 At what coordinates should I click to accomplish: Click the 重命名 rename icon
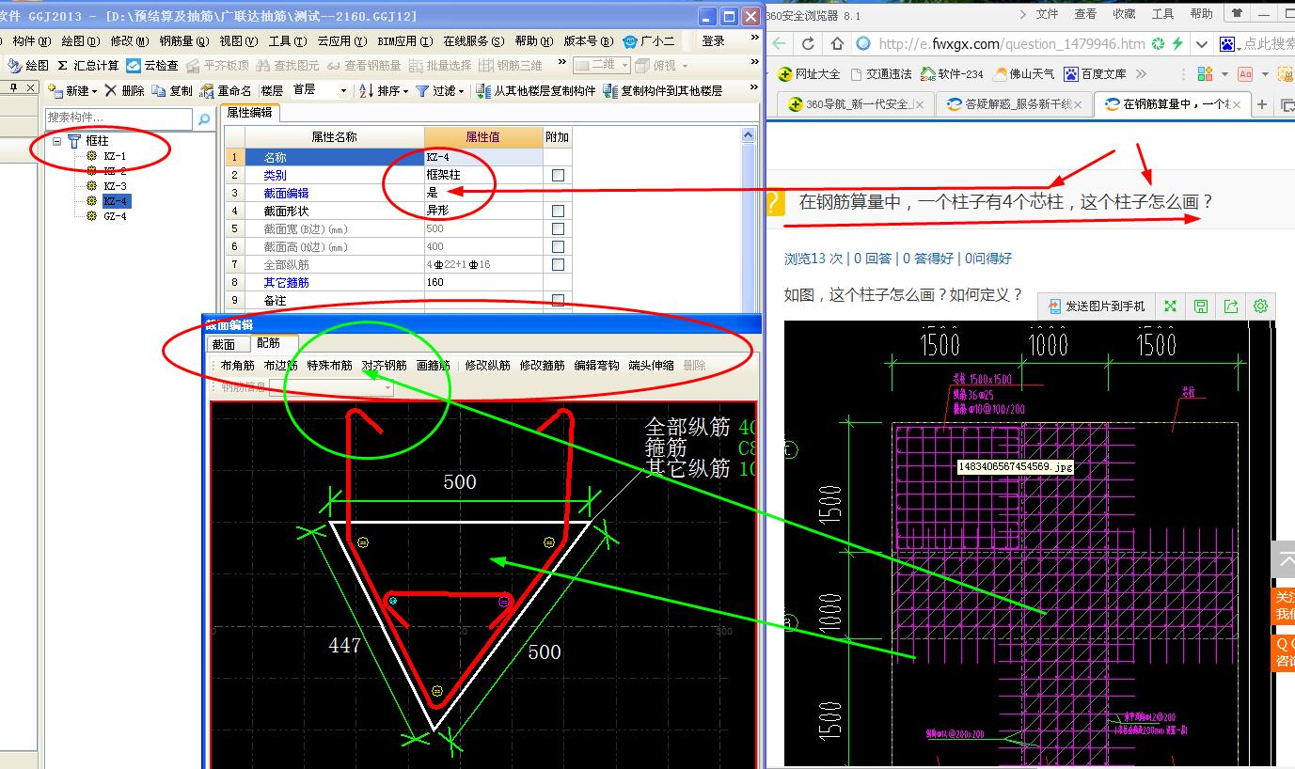[207, 91]
